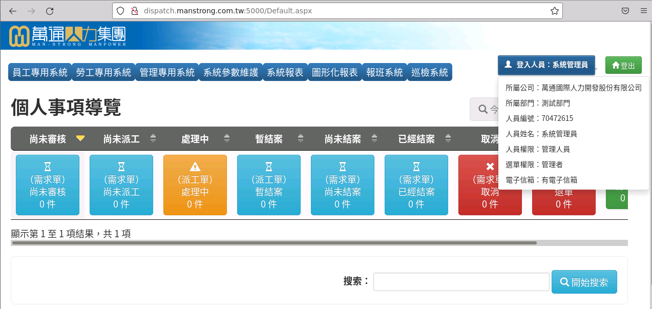Open orange (派工單) 處理中 tile
The height and width of the screenshot is (309, 652).
click(195, 185)
